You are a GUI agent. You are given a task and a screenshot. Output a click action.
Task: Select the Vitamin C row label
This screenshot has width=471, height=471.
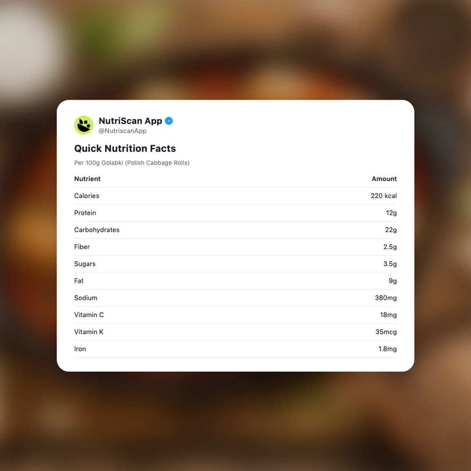click(89, 315)
